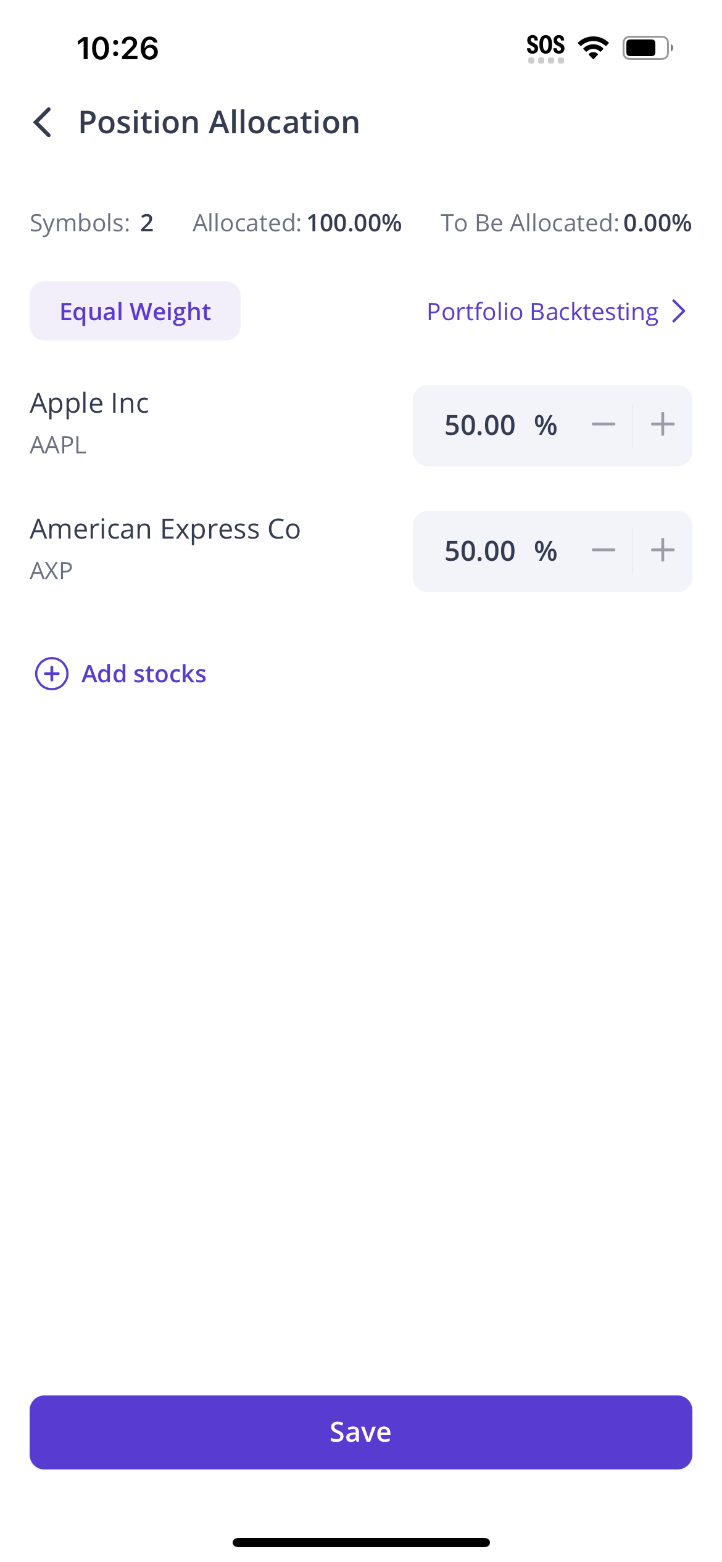Tap the Allocated 100.00% summary
This screenshot has height=1562, width=722.
click(297, 223)
